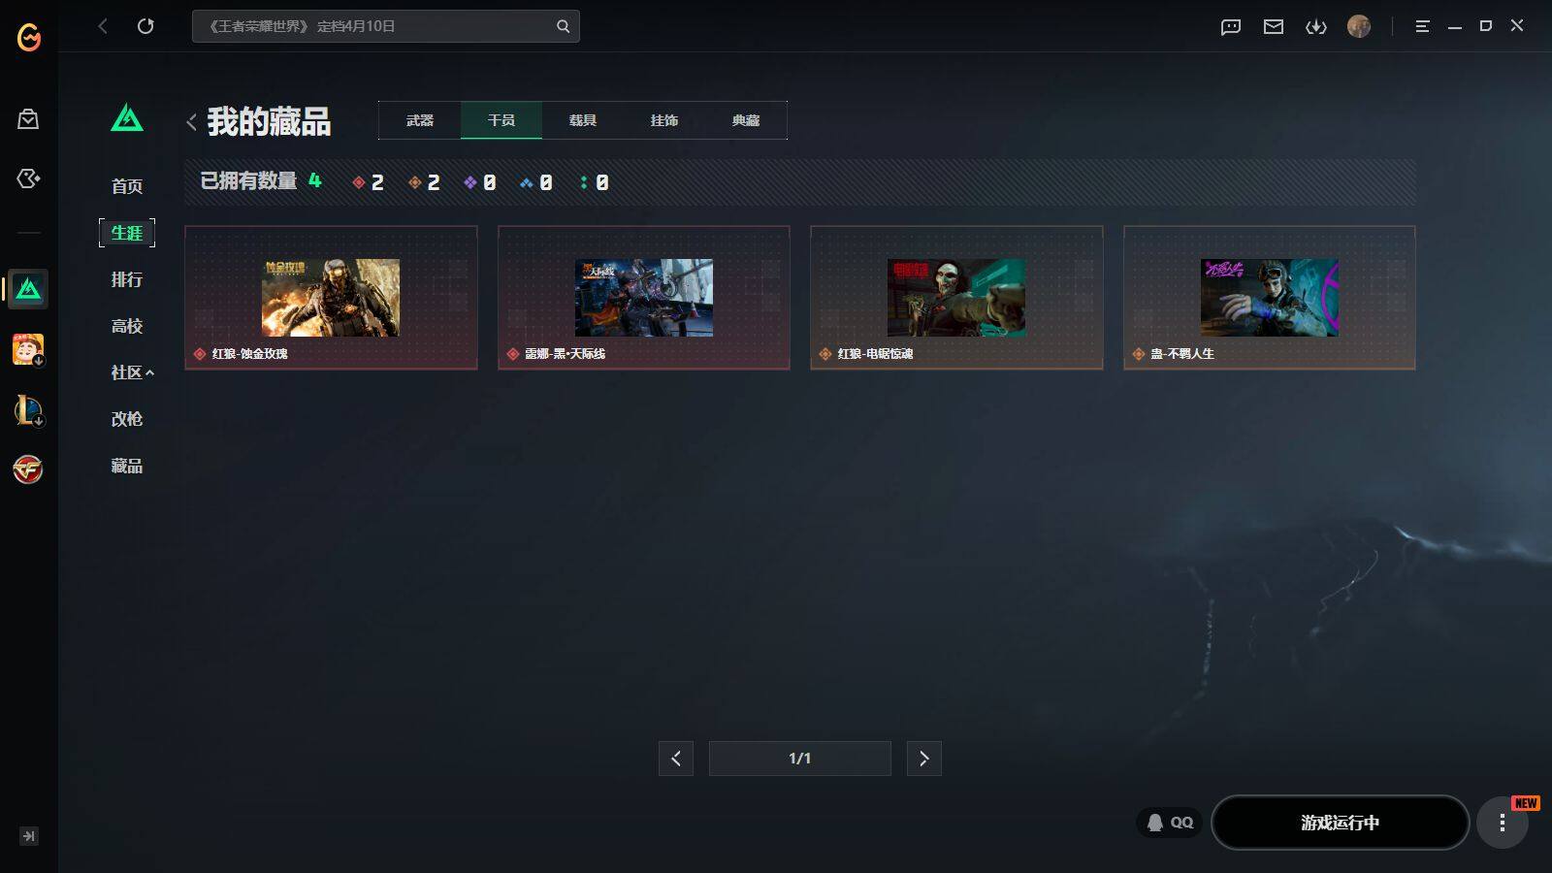Open the 蛊-不羁人生 skin card
Screen dimensions: 1552x873
pyautogui.click(x=1270, y=298)
